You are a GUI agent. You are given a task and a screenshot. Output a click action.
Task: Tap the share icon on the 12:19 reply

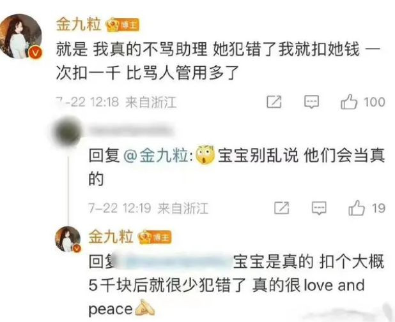[281, 208]
